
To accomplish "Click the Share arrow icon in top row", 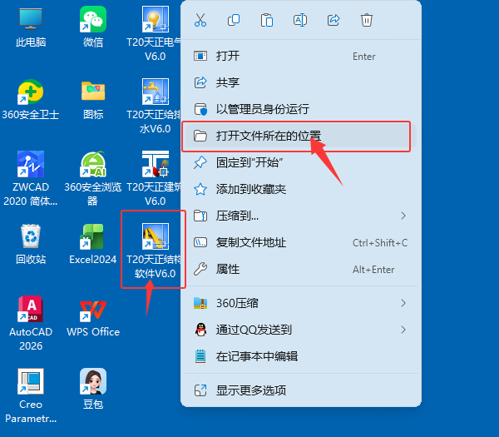I will pyautogui.click(x=333, y=20).
